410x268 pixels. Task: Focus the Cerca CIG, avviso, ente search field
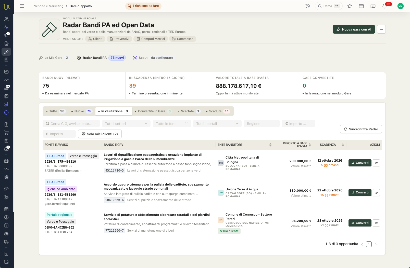[x=71, y=124]
